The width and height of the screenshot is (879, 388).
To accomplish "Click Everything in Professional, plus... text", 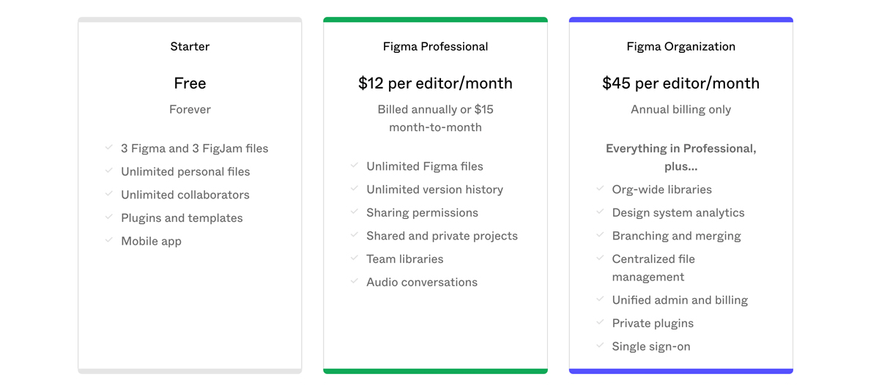I will [680, 157].
